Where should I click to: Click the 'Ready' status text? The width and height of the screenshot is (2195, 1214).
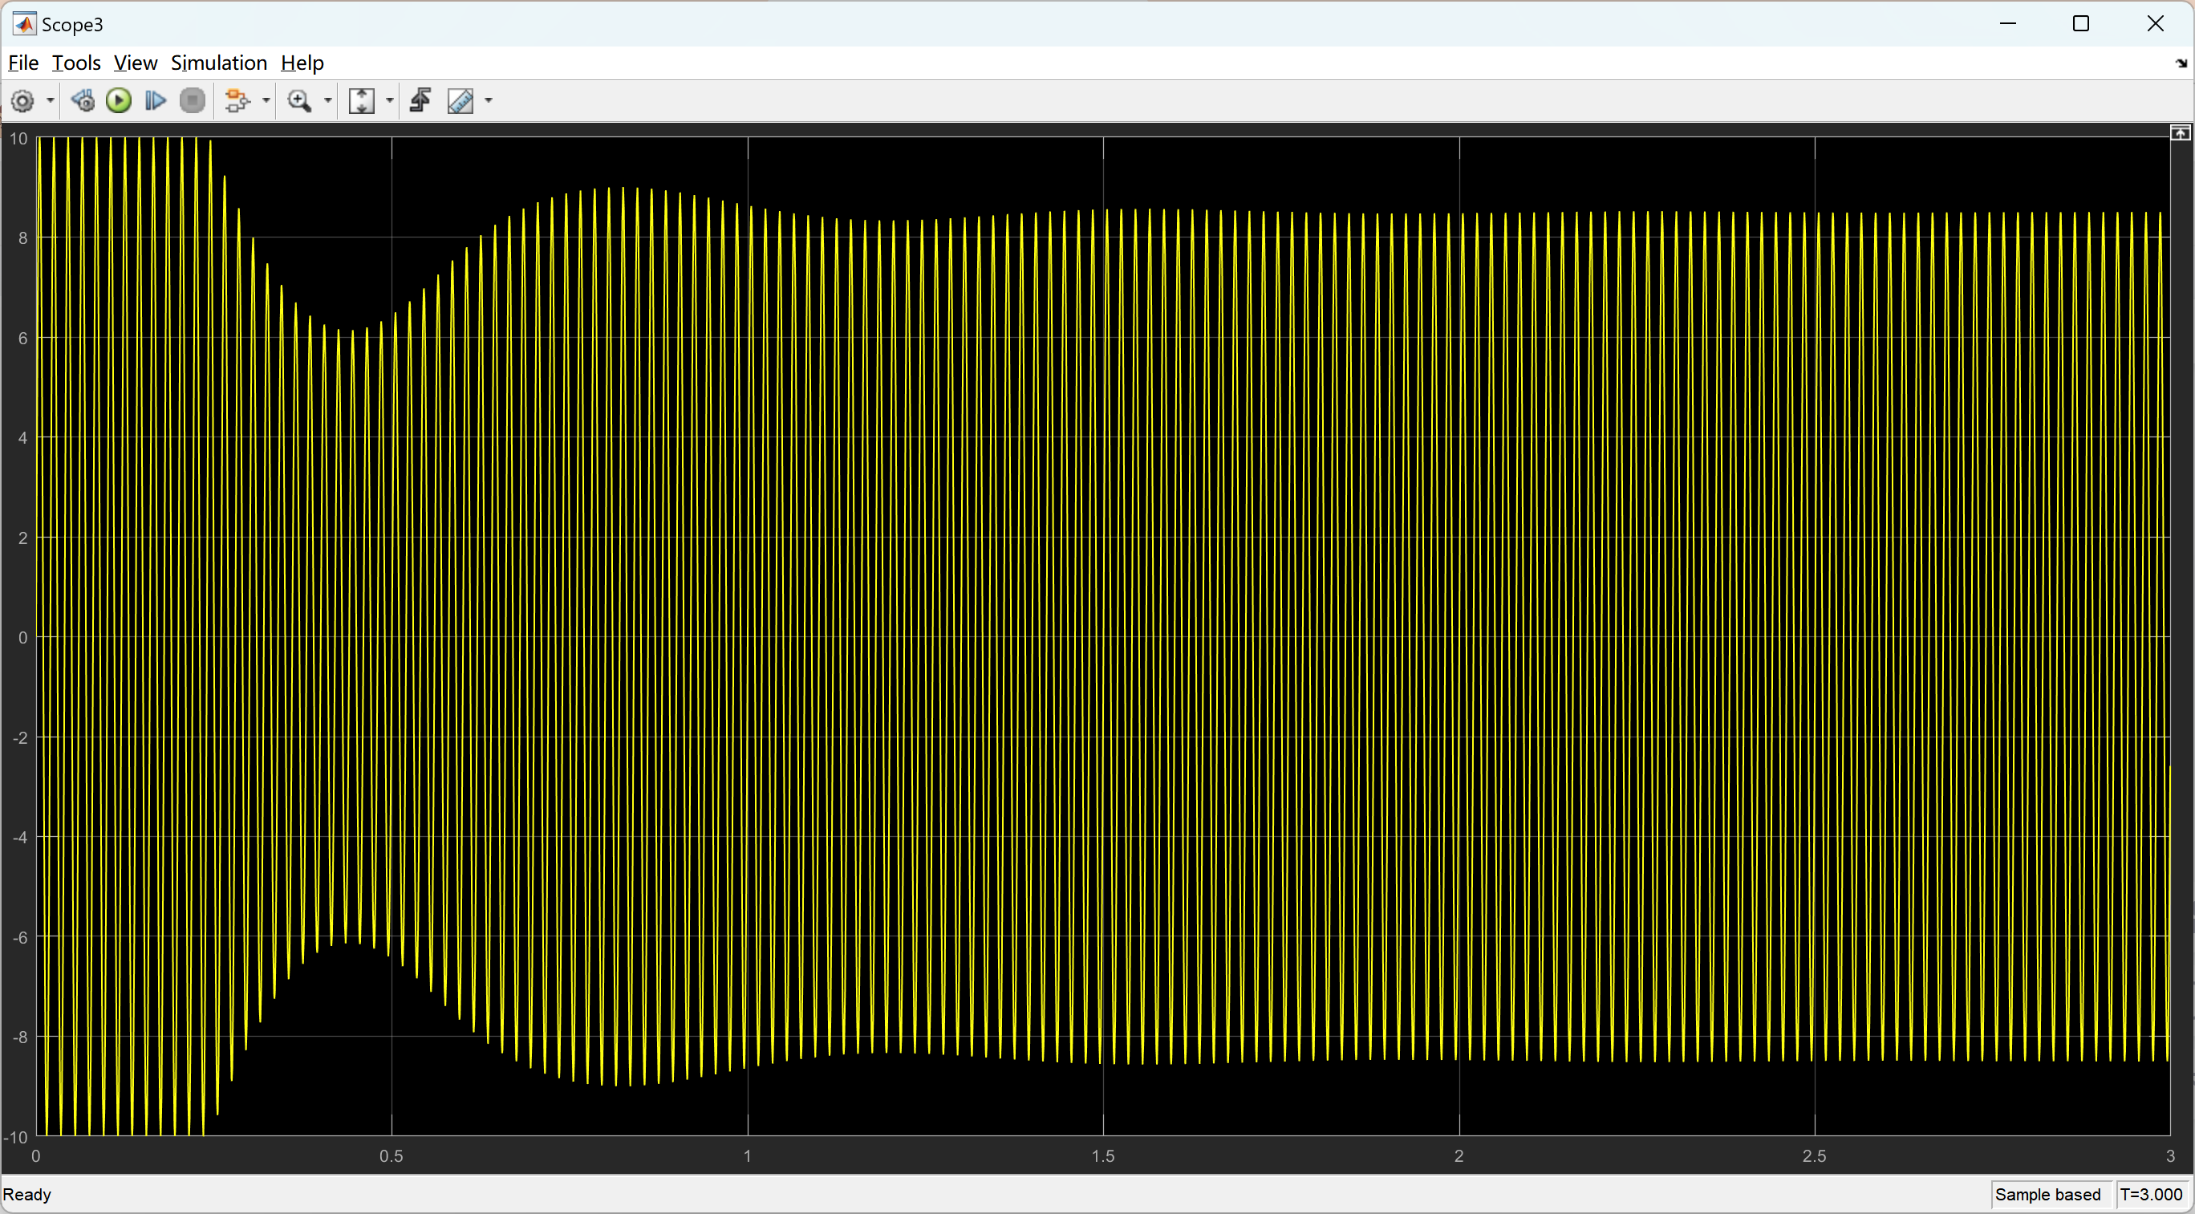coord(27,1196)
